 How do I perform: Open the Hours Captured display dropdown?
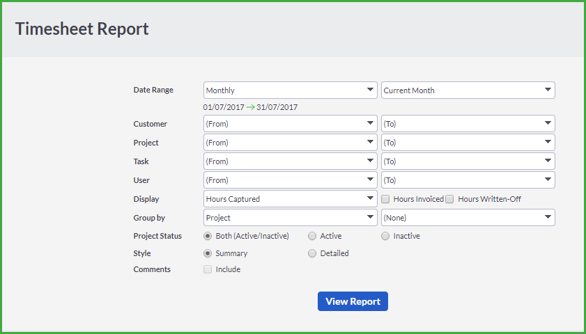click(x=291, y=199)
